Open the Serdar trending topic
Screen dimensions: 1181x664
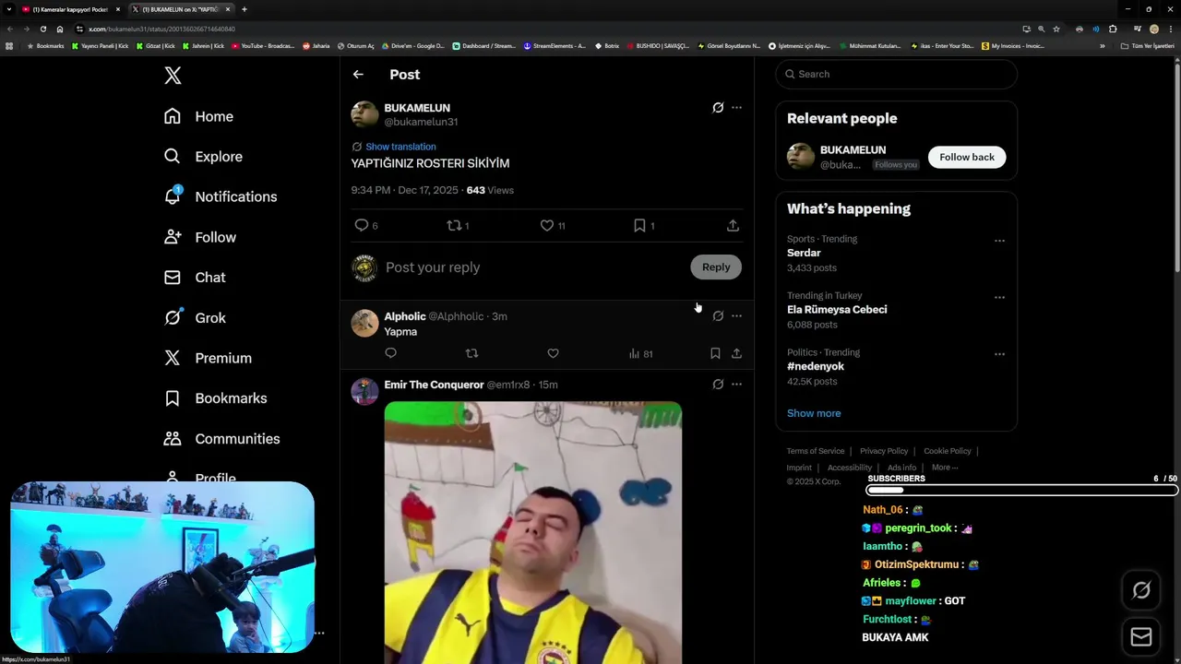(x=804, y=253)
